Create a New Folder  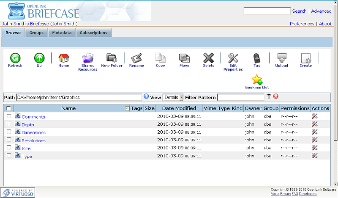[x=112, y=58]
